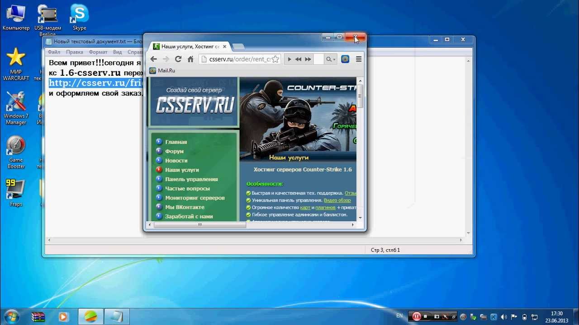Click the csserv.ru address bar
The height and width of the screenshot is (325, 579).
[x=240, y=59]
